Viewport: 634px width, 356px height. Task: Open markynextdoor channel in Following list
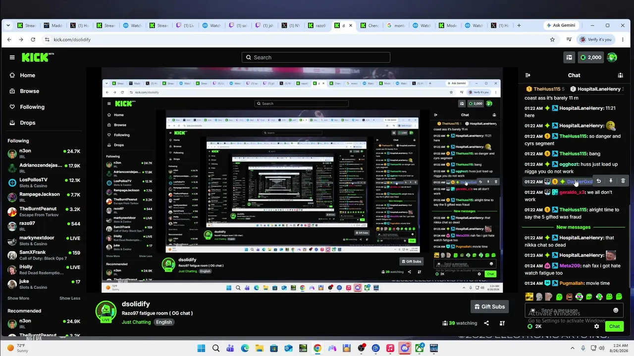point(44,241)
